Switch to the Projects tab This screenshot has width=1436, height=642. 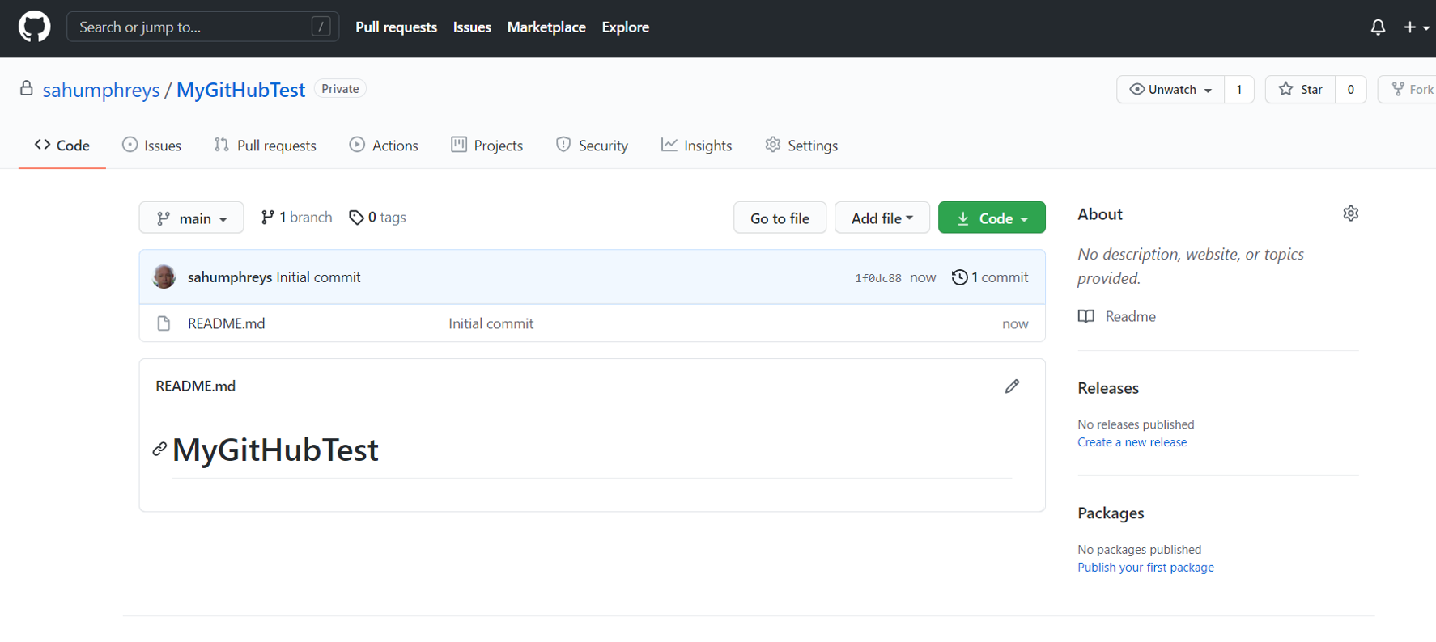486,146
